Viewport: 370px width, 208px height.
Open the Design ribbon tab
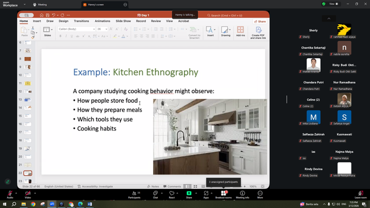point(64,21)
